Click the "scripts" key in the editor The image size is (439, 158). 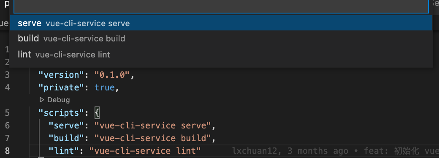(x=59, y=113)
